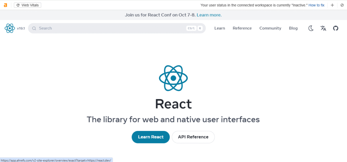Click the plus icon in Ahrefs toolbar
347x162 pixels.
(332, 5)
